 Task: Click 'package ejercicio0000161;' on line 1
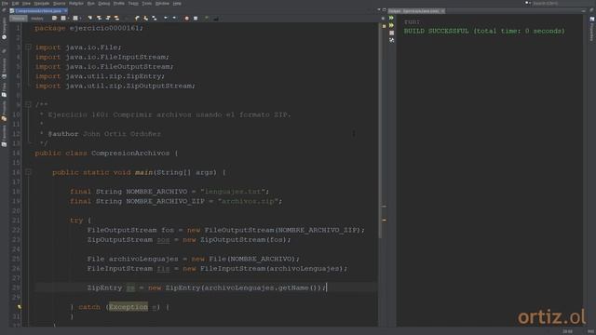pyautogui.click(x=89, y=28)
